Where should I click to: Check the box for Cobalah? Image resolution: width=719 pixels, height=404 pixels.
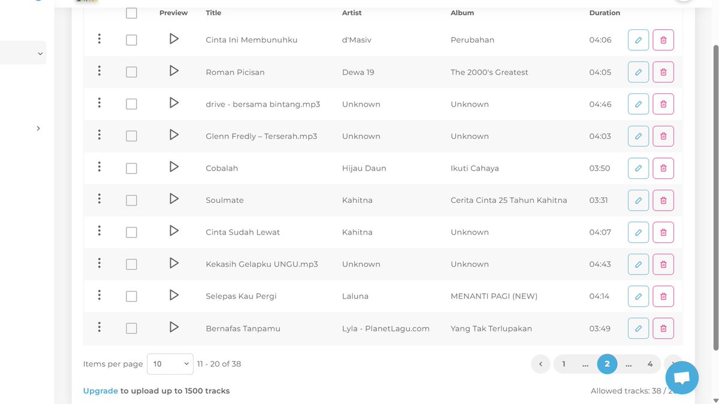pyautogui.click(x=131, y=168)
